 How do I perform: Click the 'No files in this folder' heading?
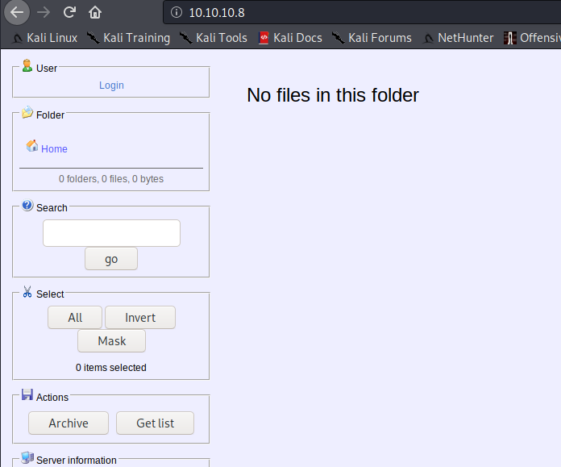(x=333, y=95)
